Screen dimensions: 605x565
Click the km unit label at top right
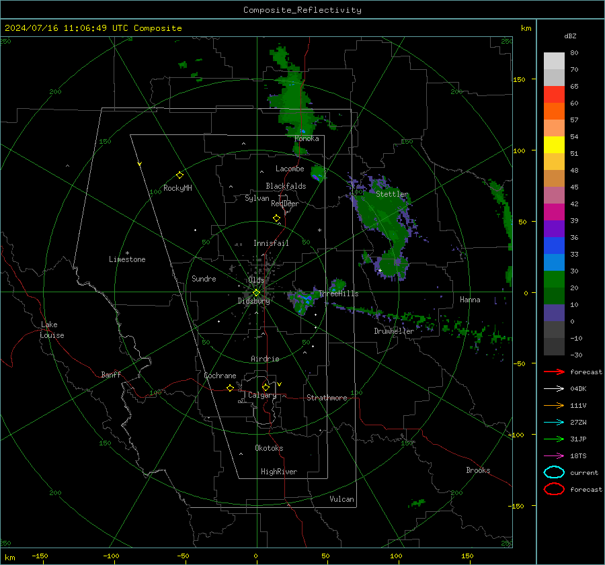point(526,28)
